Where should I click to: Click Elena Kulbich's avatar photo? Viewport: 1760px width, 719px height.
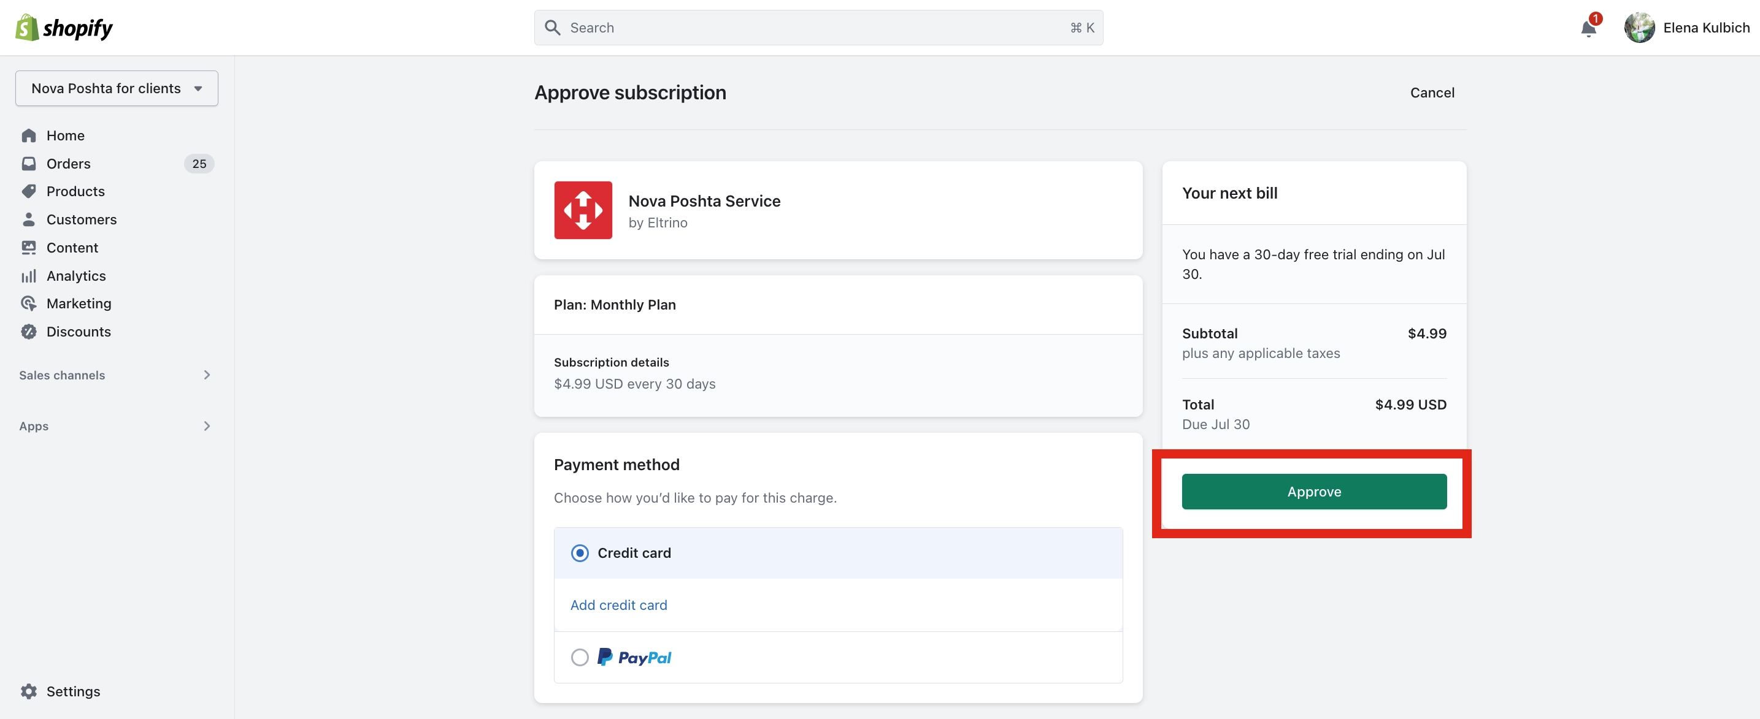pos(1639,28)
